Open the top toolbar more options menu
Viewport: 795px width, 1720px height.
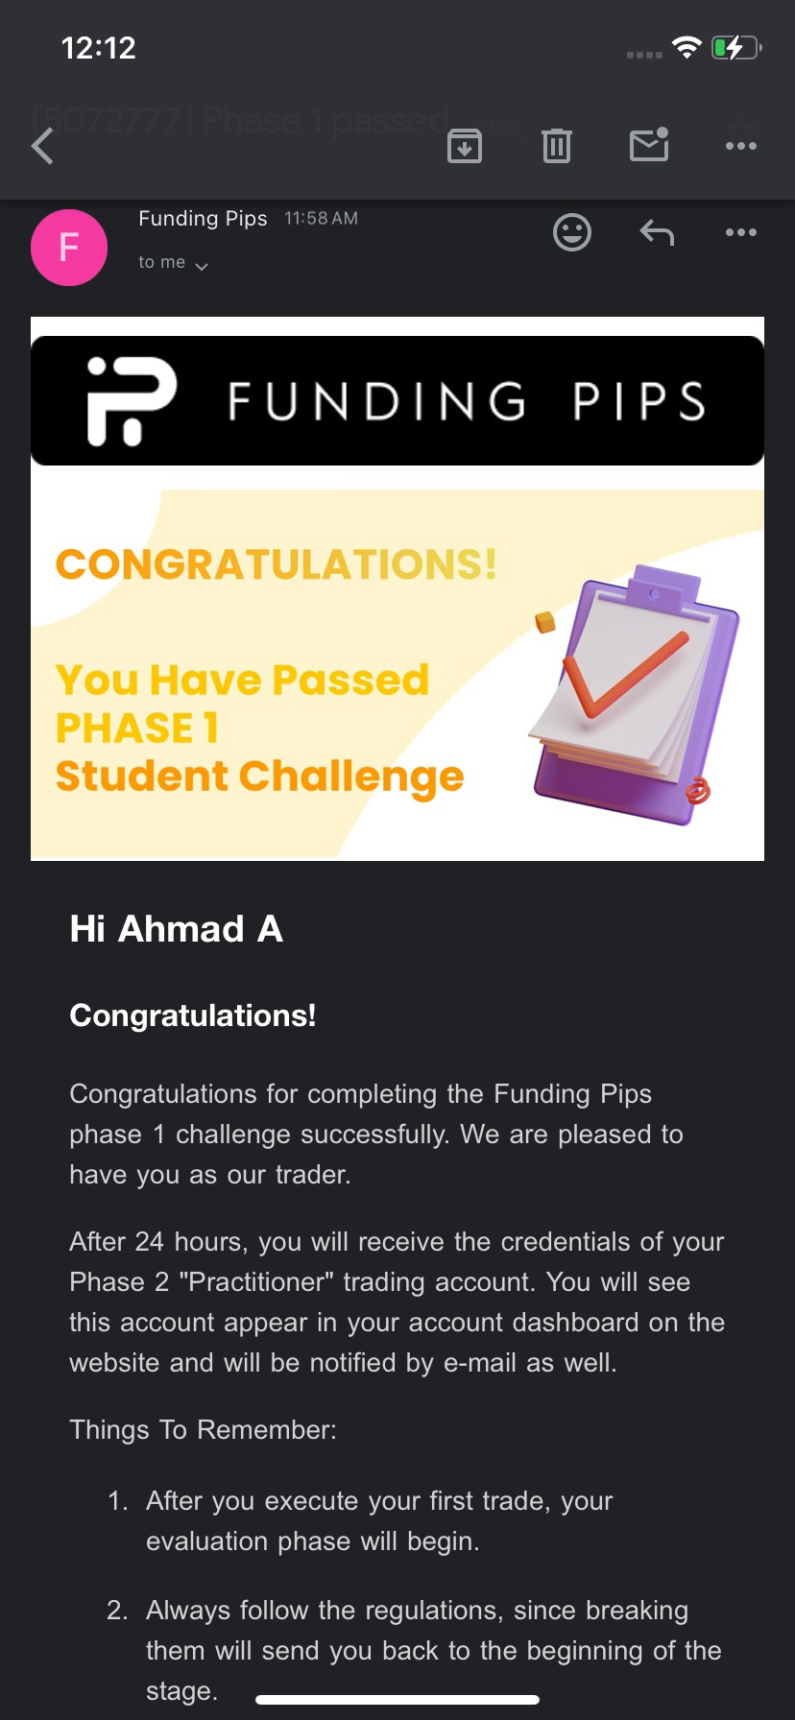(x=741, y=146)
